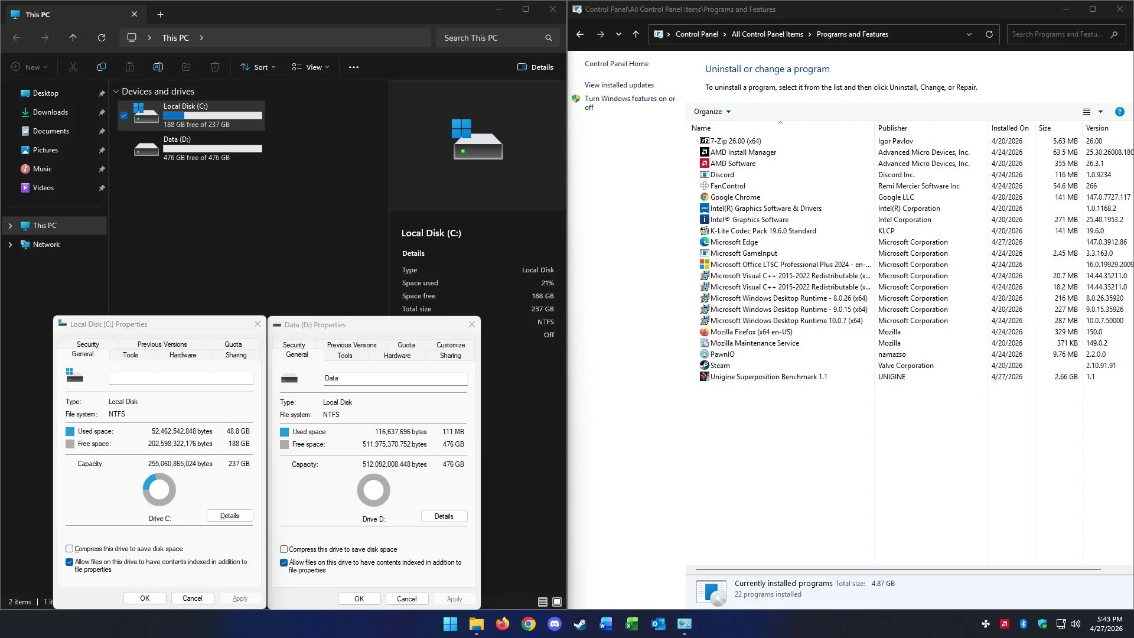The image size is (1134, 638).
Task: Go up one level in File Explorer
Action: pos(73,38)
